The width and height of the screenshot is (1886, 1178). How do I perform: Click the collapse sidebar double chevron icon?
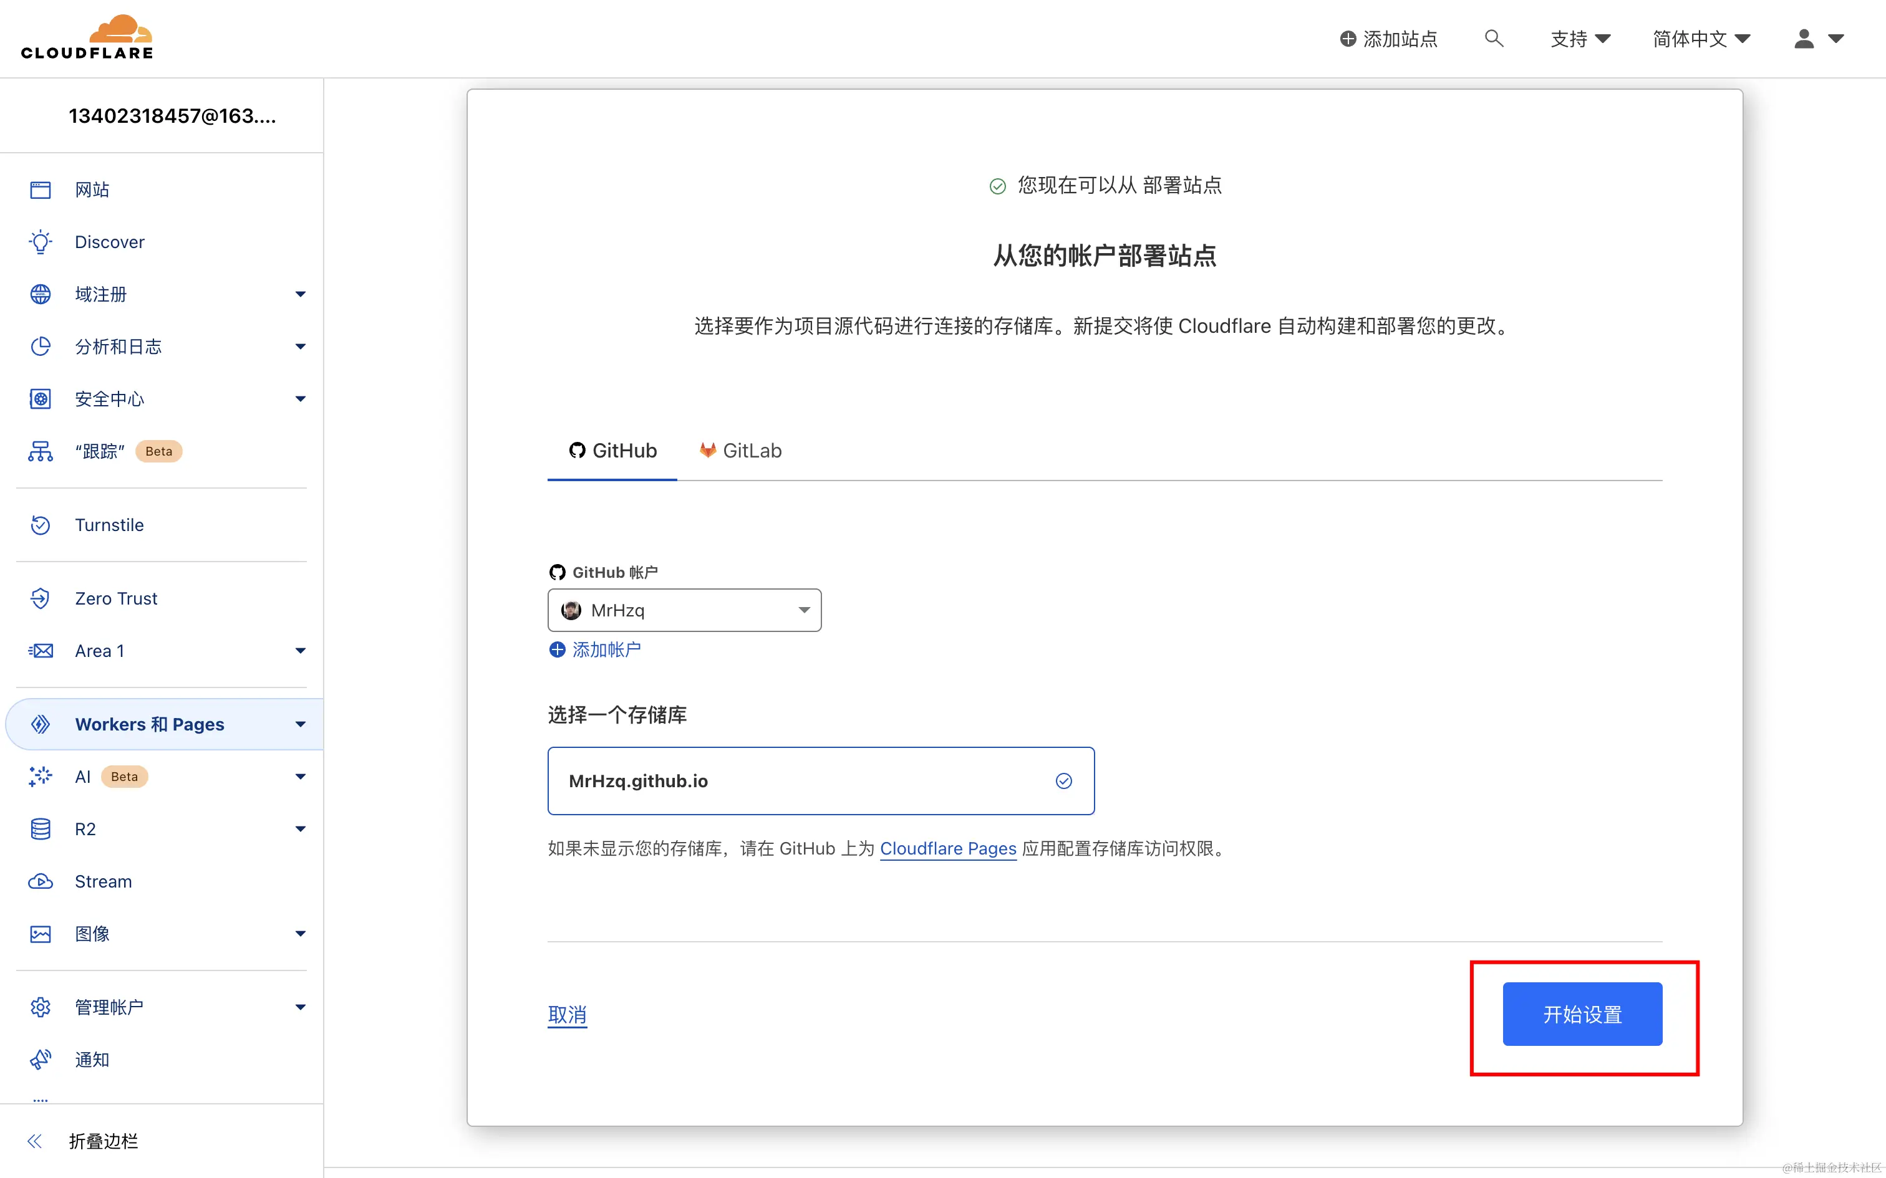35,1141
